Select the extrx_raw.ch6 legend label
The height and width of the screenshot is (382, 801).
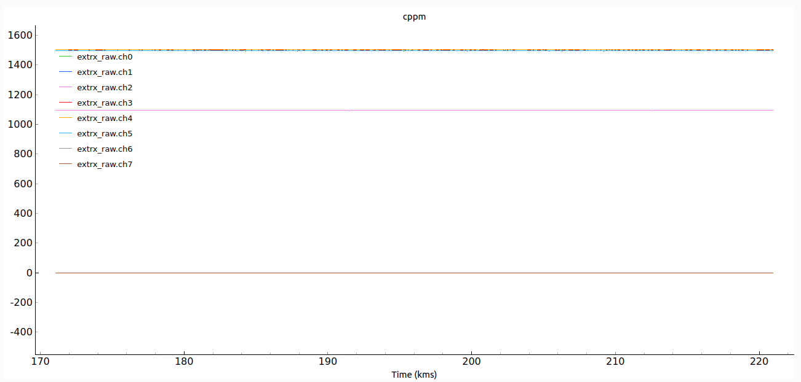coord(105,149)
